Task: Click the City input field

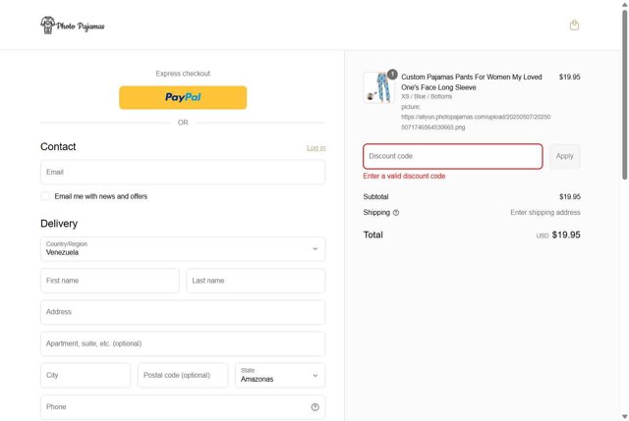Action: 86,375
